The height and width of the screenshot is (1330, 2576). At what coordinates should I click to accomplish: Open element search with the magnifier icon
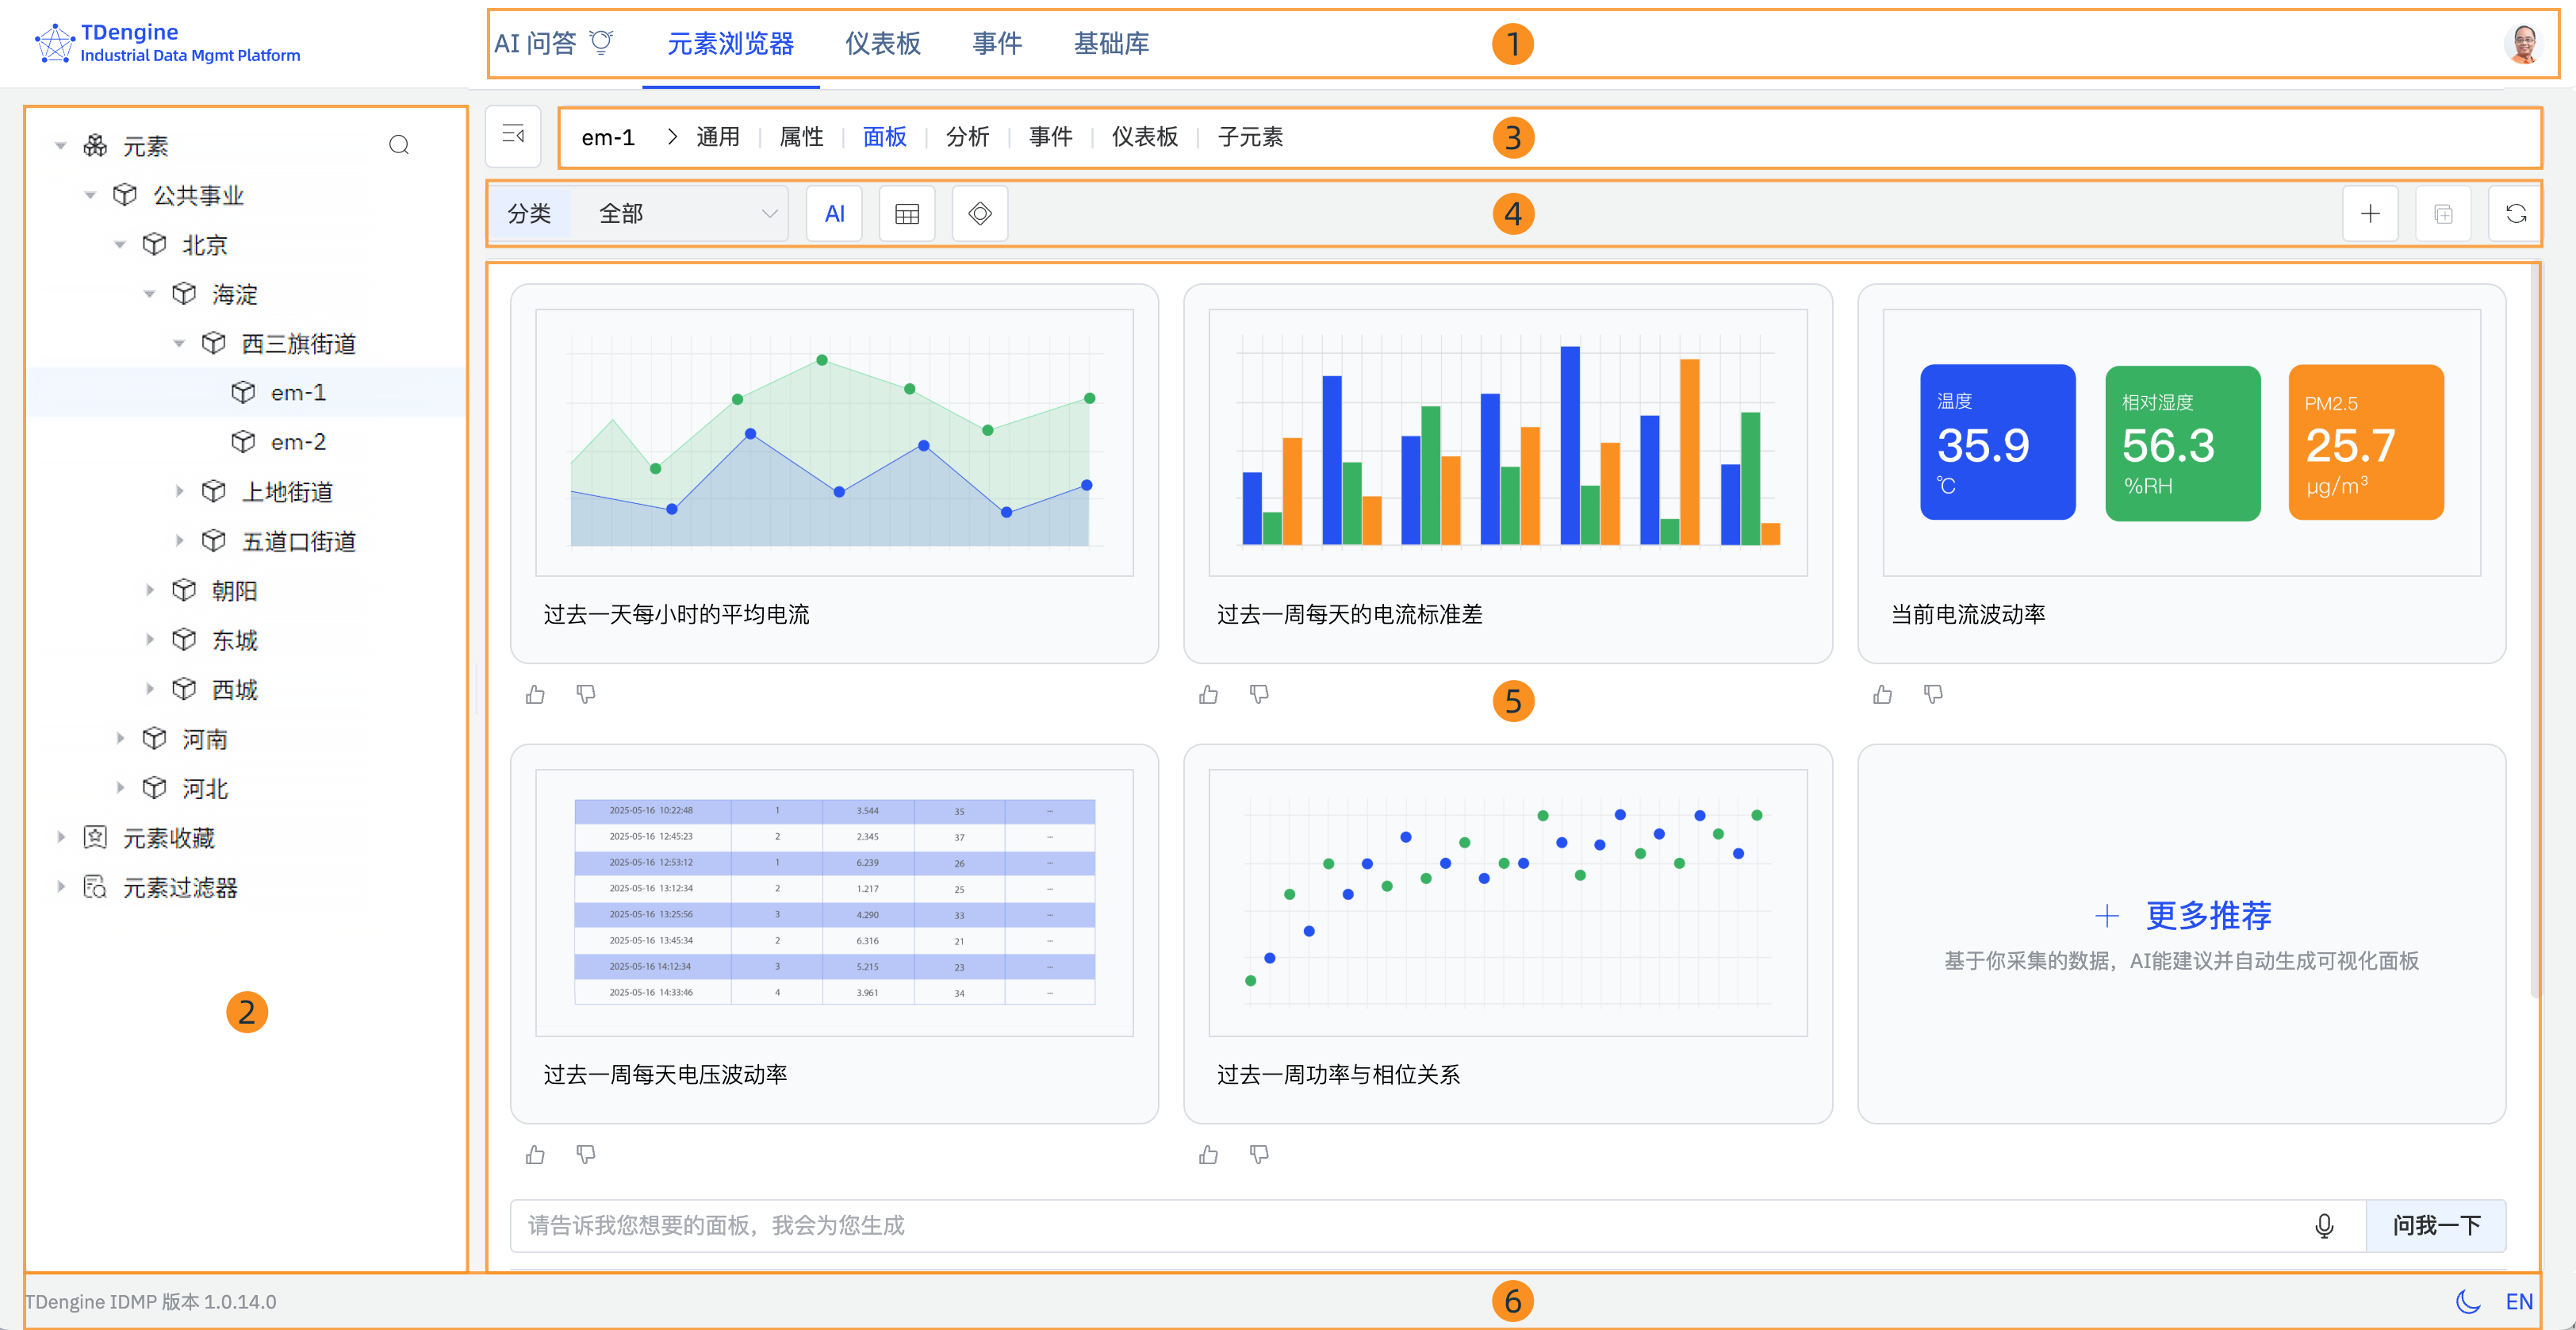tap(399, 144)
